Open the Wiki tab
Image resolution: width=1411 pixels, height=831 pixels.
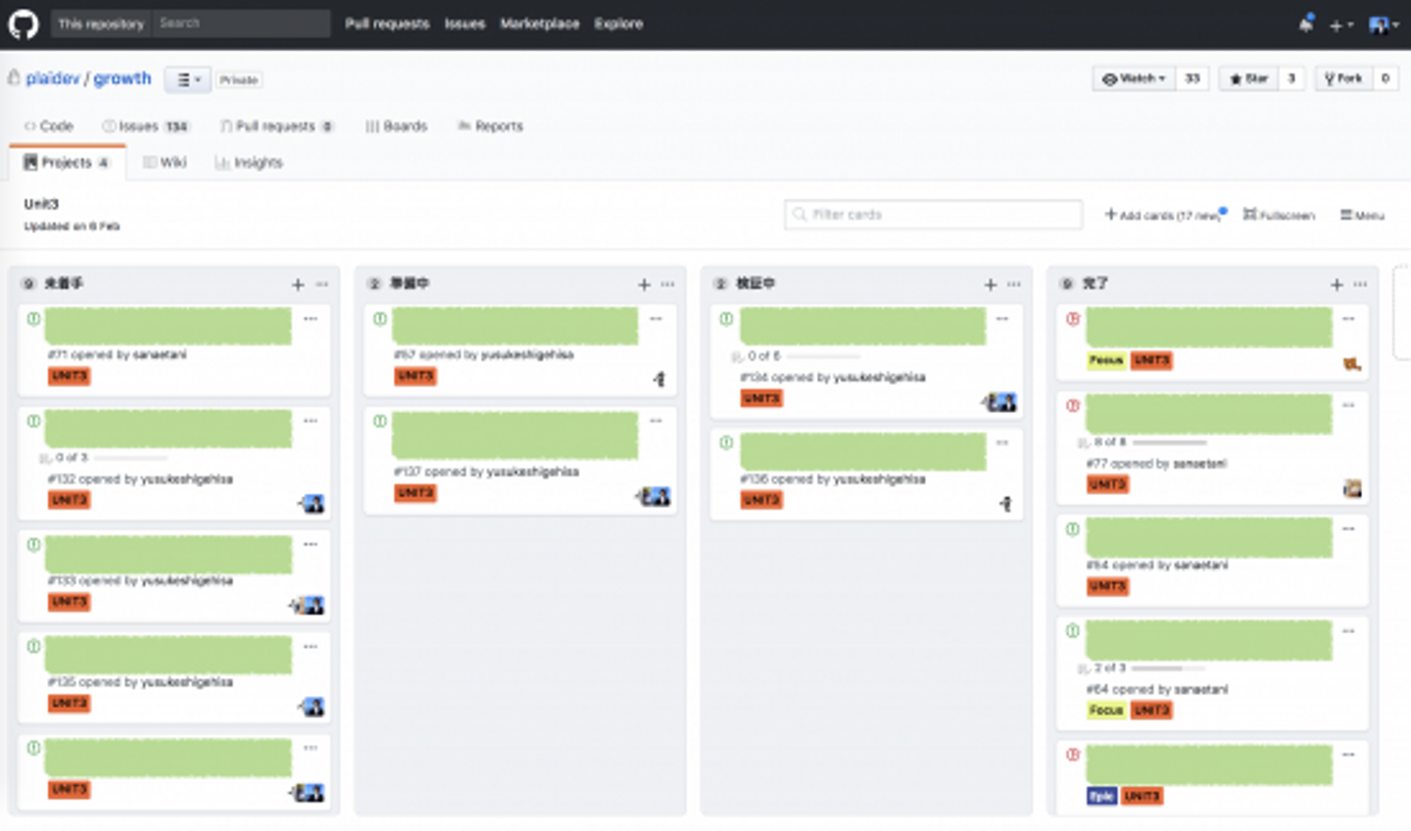[x=165, y=163]
